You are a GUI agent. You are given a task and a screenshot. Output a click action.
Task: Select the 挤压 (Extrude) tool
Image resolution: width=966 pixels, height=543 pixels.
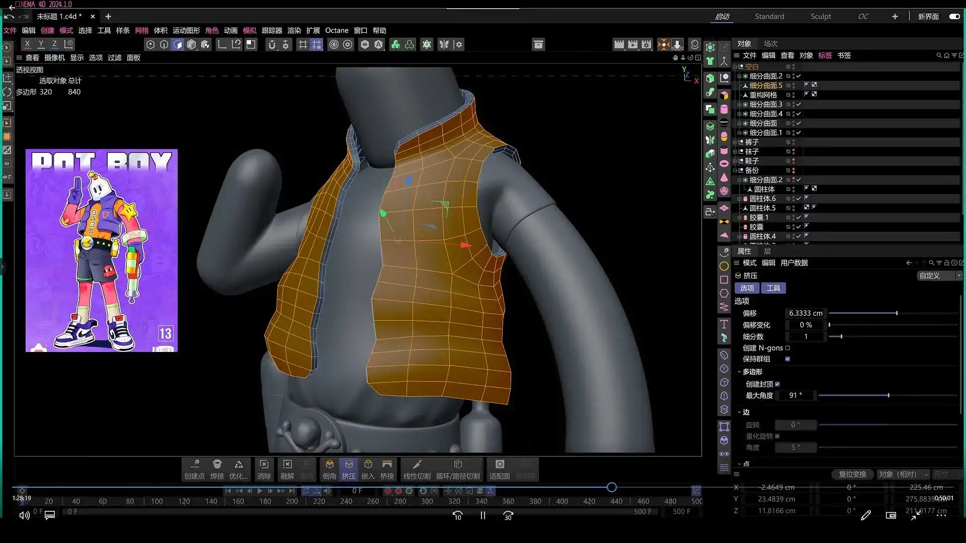pyautogui.click(x=349, y=468)
